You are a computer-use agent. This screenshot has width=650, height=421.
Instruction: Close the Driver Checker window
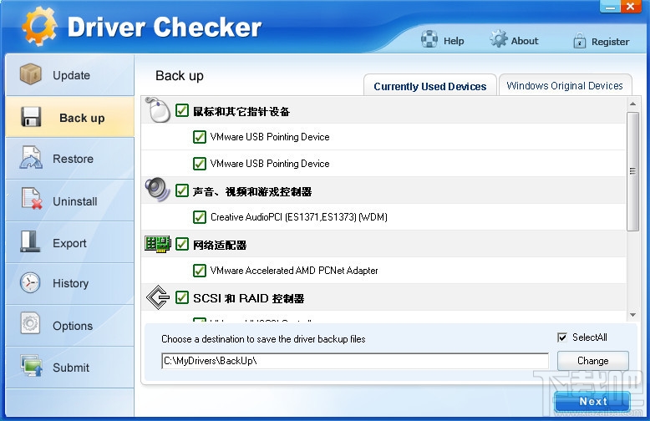pyautogui.click(x=631, y=7)
